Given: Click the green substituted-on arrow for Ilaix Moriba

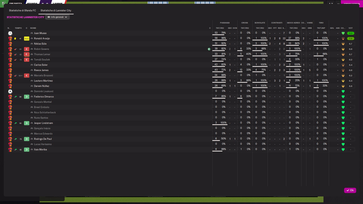Looking at the screenshot, I should [27, 150].
